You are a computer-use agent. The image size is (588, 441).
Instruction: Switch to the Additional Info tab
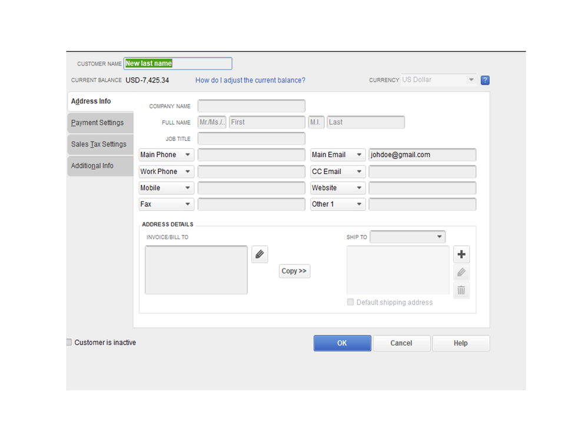pyautogui.click(x=100, y=166)
